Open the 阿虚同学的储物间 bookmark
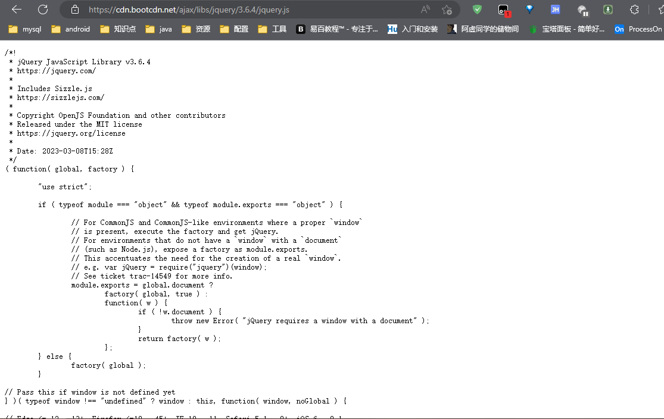Viewport: 664px width, 419px height. tap(483, 29)
